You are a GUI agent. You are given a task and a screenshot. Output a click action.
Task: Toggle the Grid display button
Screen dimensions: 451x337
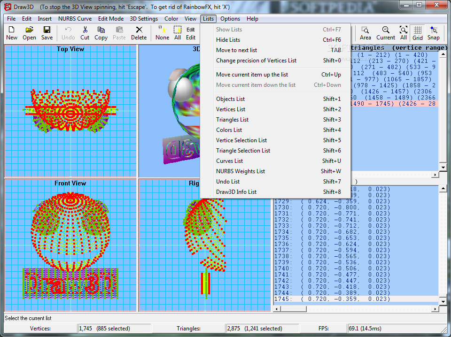[x=418, y=33]
